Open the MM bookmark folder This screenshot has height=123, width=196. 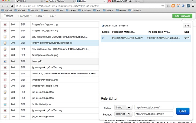[x=60, y=10]
